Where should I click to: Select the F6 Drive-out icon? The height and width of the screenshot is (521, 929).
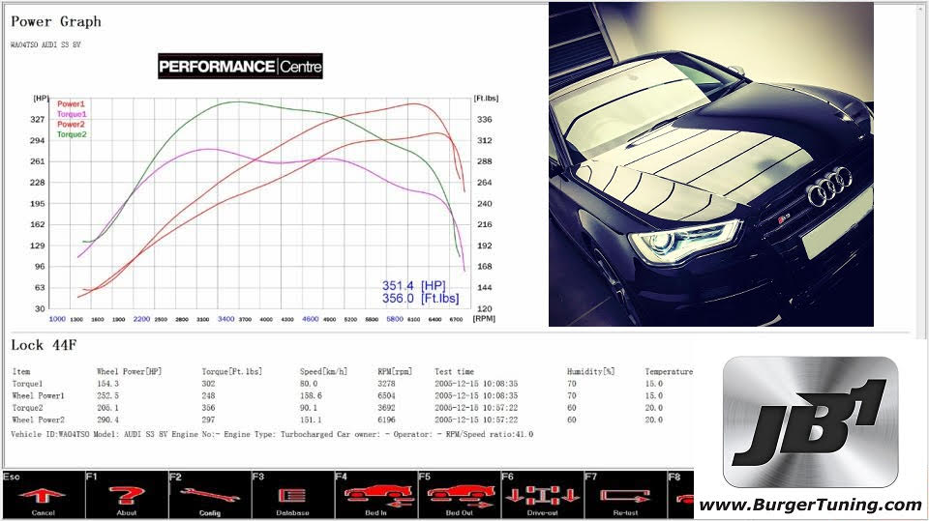click(542, 496)
